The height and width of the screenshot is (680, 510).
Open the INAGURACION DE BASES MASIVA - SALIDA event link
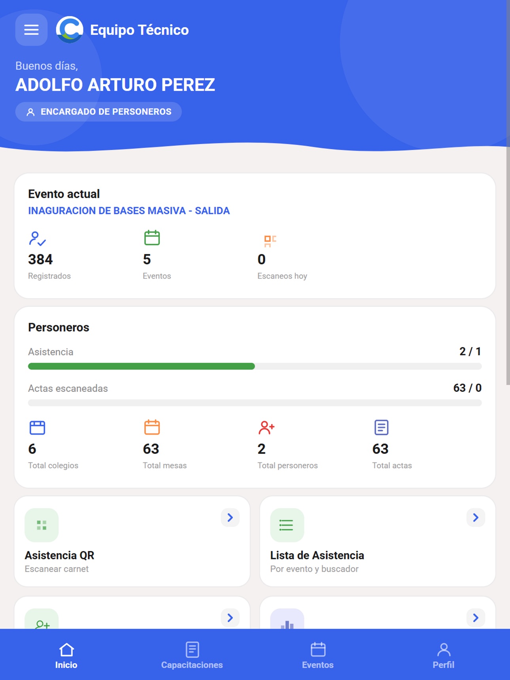click(129, 211)
